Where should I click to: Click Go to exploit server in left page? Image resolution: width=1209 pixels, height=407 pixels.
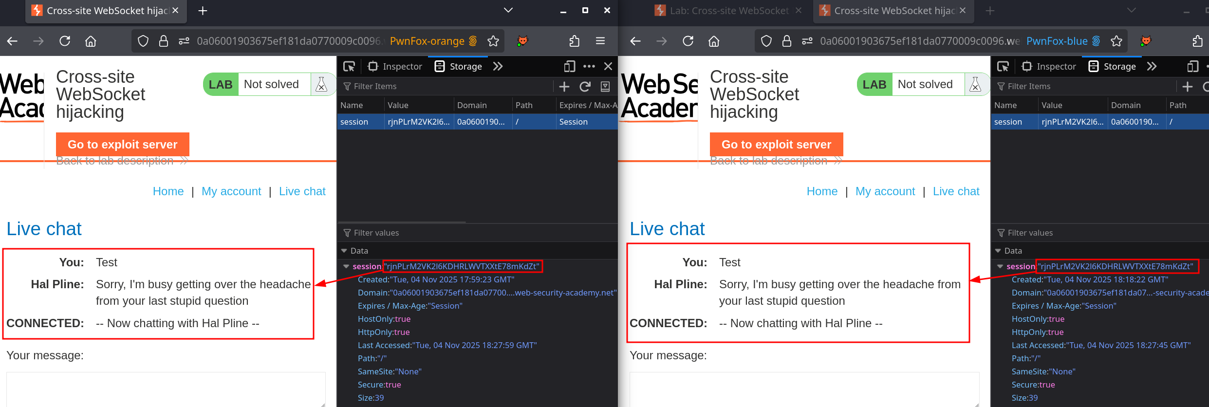pos(123,145)
